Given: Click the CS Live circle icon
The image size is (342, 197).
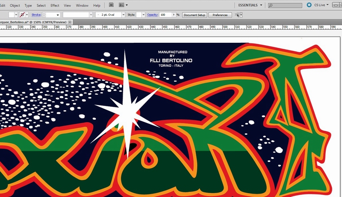Looking at the screenshot, I should tap(309, 5).
